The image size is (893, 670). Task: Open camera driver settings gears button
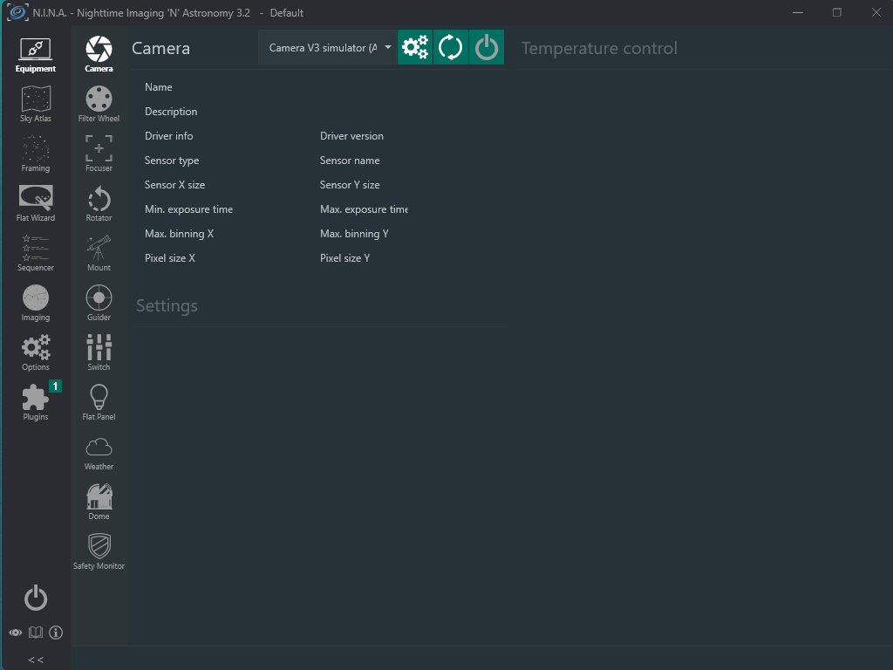[415, 47]
